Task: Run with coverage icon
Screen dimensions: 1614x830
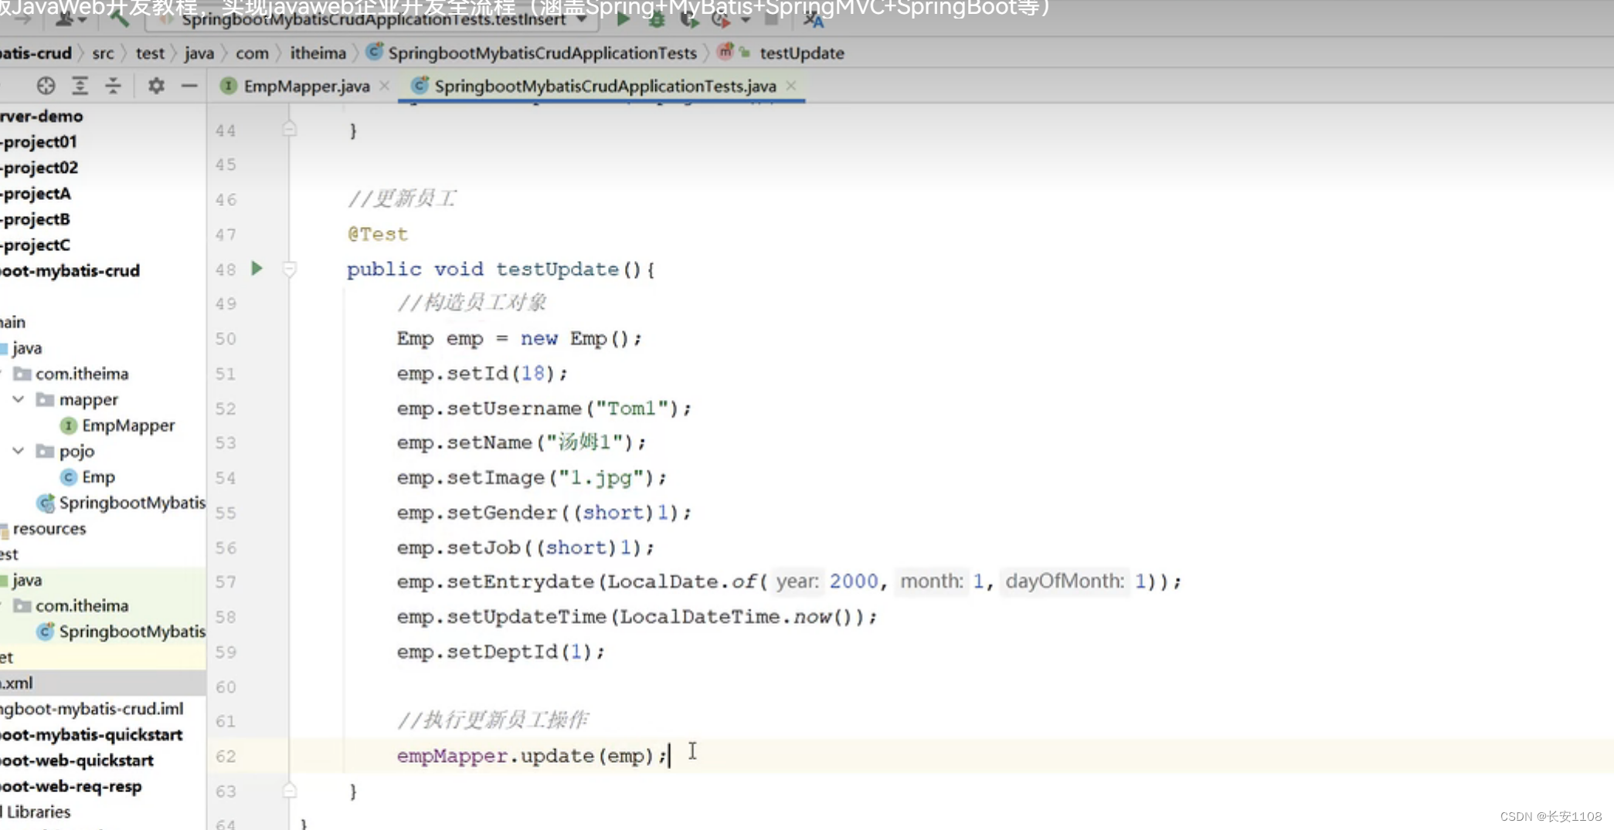Action: (x=689, y=21)
